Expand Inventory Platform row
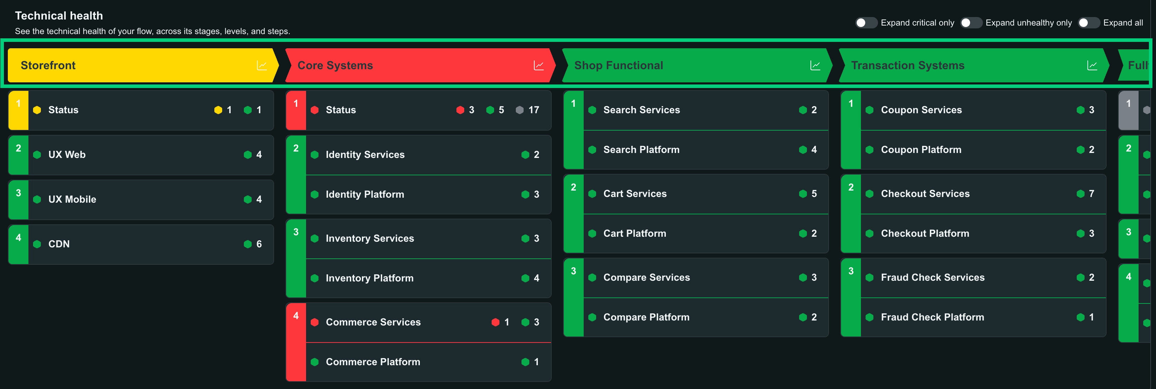The image size is (1156, 389). pos(429,278)
